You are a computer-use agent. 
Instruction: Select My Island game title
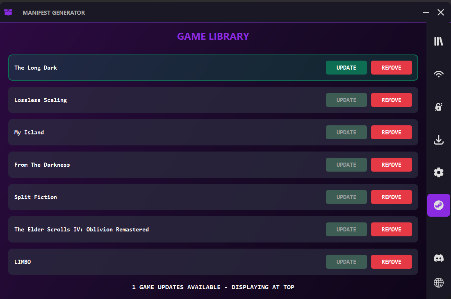coord(29,132)
